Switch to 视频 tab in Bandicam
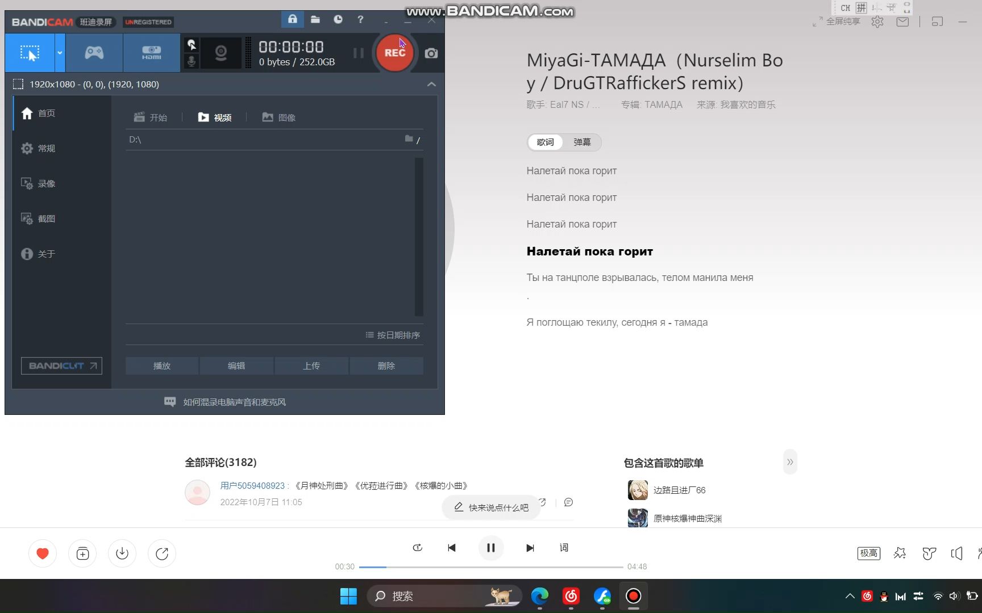Image resolution: width=982 pixels, height=613 pixels. pyautogui.click(x=215, y=117)
